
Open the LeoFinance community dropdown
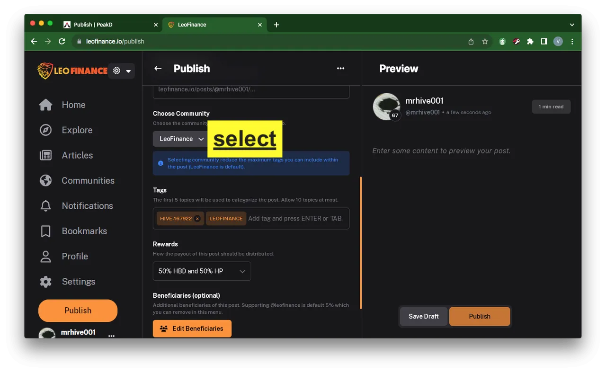(x=181, y=139)
